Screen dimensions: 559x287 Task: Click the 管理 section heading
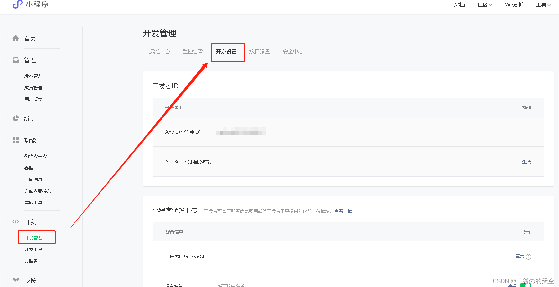30,60
